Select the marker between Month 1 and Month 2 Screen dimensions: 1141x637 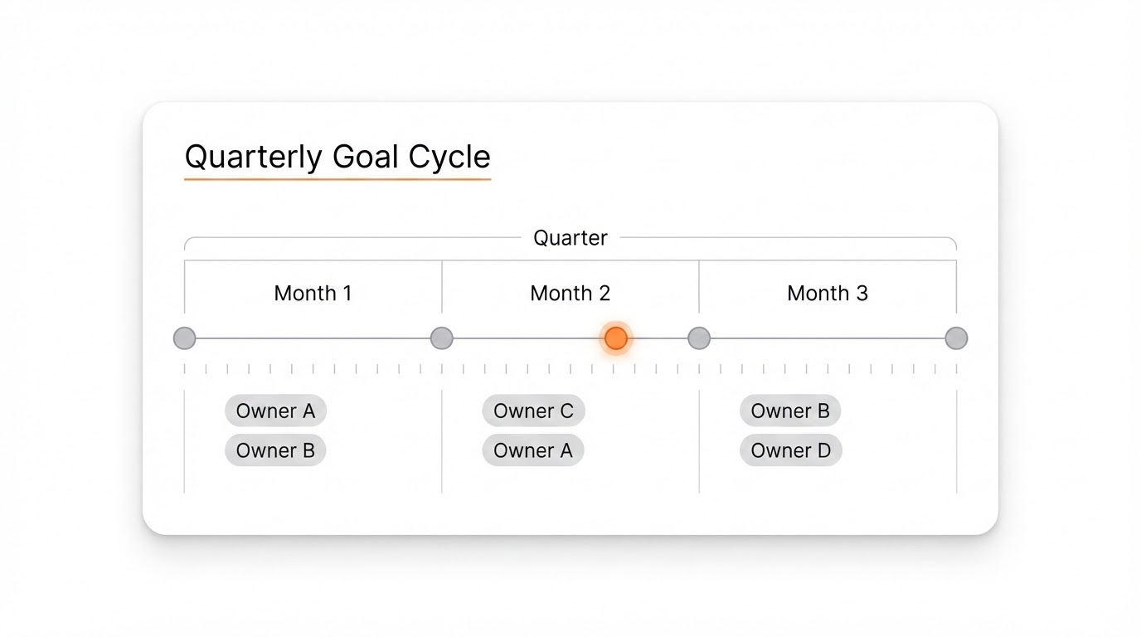[x=442, y=338]
